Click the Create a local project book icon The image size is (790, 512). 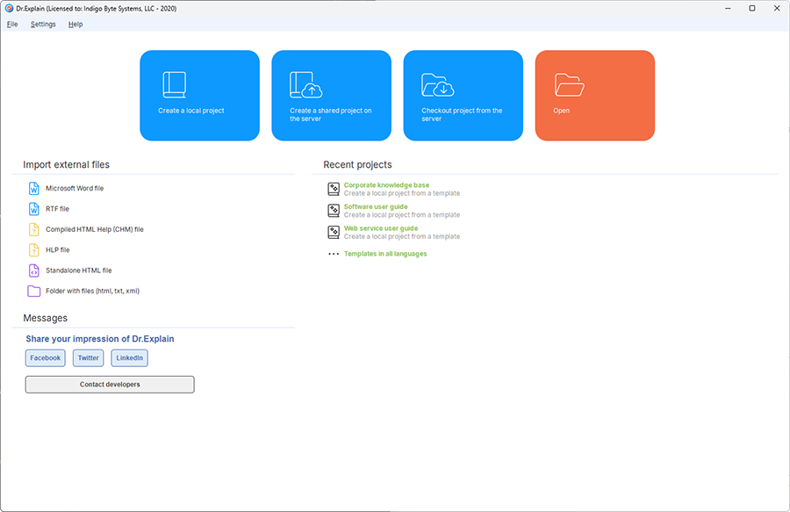pos(175,84)
